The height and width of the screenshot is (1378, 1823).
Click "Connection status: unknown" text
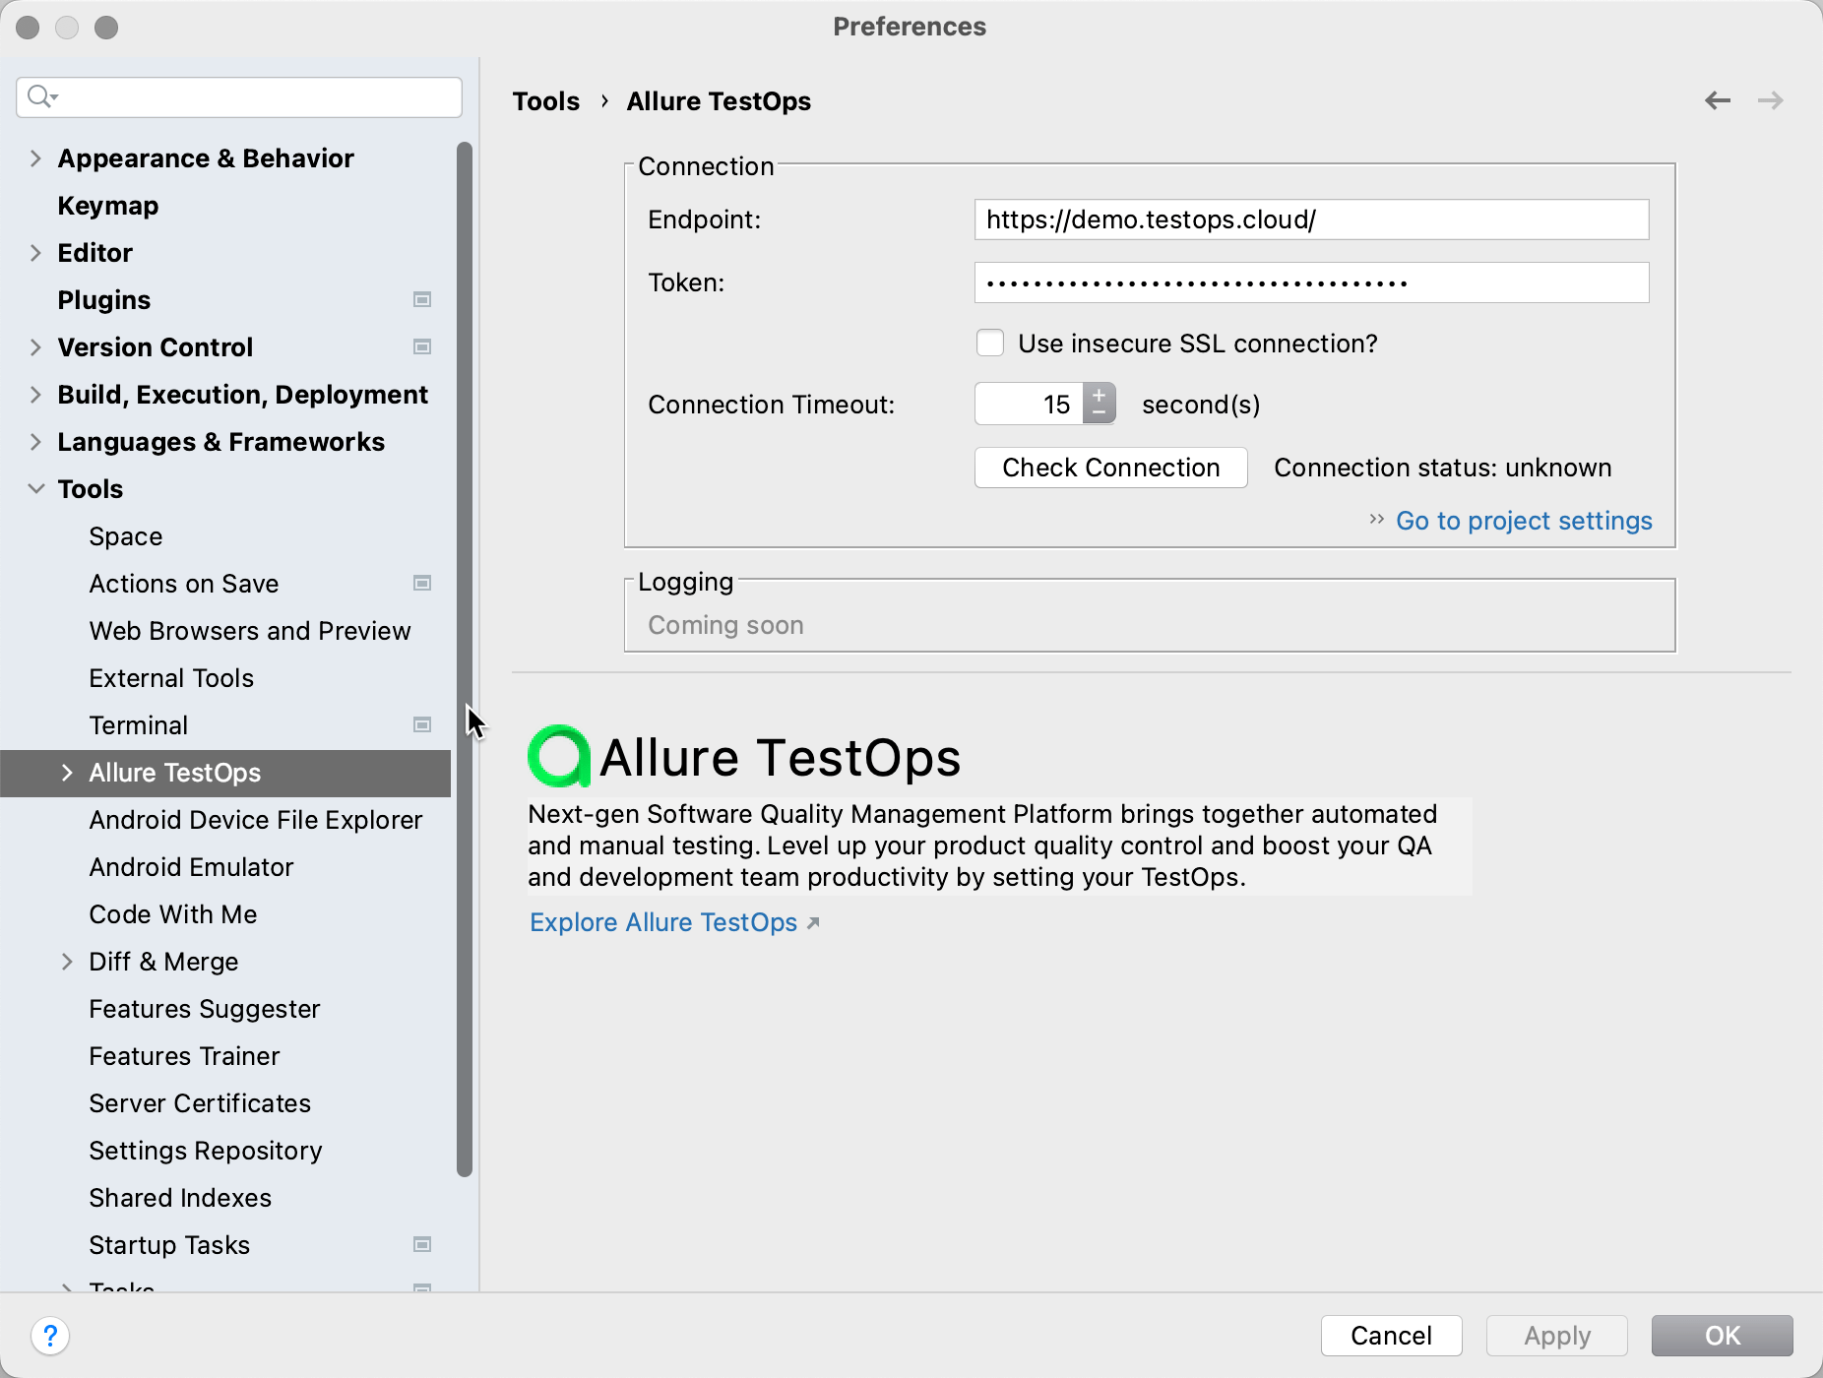point(1443,468)
